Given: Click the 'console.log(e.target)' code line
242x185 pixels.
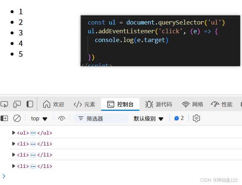Looking at the screenshot, I should coord(131,40).
